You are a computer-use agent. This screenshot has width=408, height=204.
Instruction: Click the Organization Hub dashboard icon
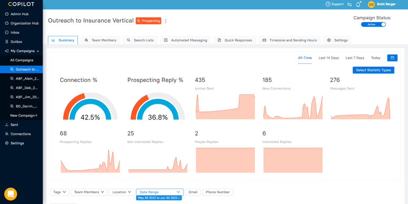[x=7, y=23]
